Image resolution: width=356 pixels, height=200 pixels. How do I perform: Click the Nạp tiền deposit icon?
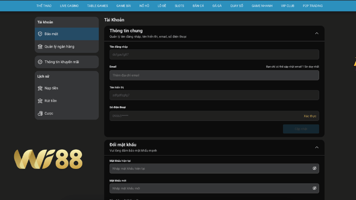point(40,88)
